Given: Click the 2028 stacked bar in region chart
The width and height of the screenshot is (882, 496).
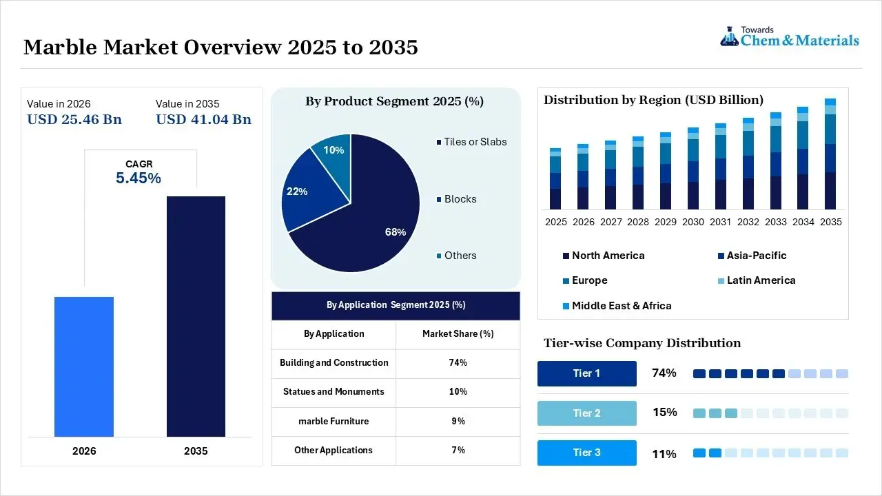Looking at the screenshot, I should [x=638, y=173].
